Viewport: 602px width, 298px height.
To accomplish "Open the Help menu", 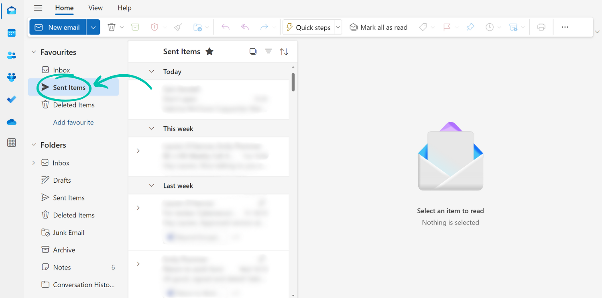I will pos(124,8).
